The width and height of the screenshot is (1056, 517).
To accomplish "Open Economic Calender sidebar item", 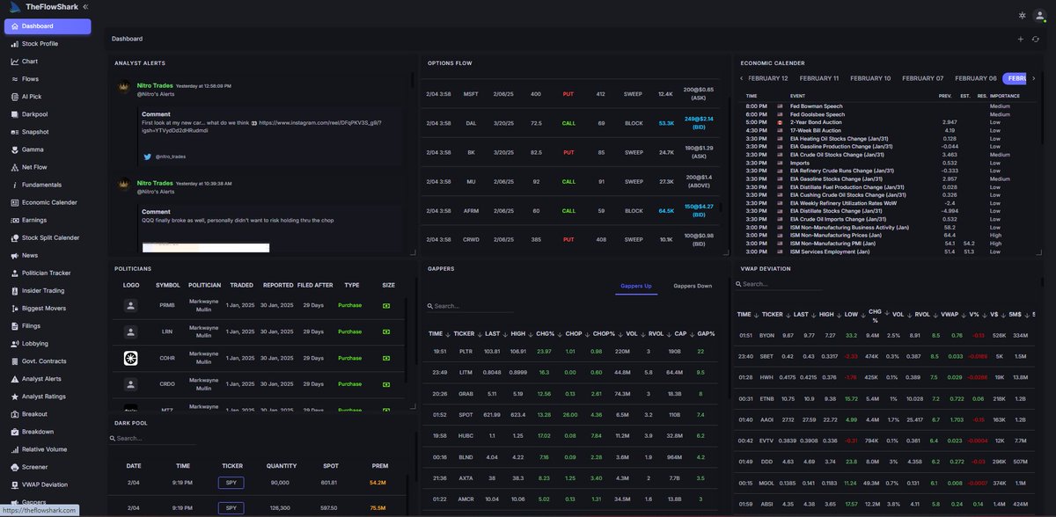I will [x=48, y=202].
